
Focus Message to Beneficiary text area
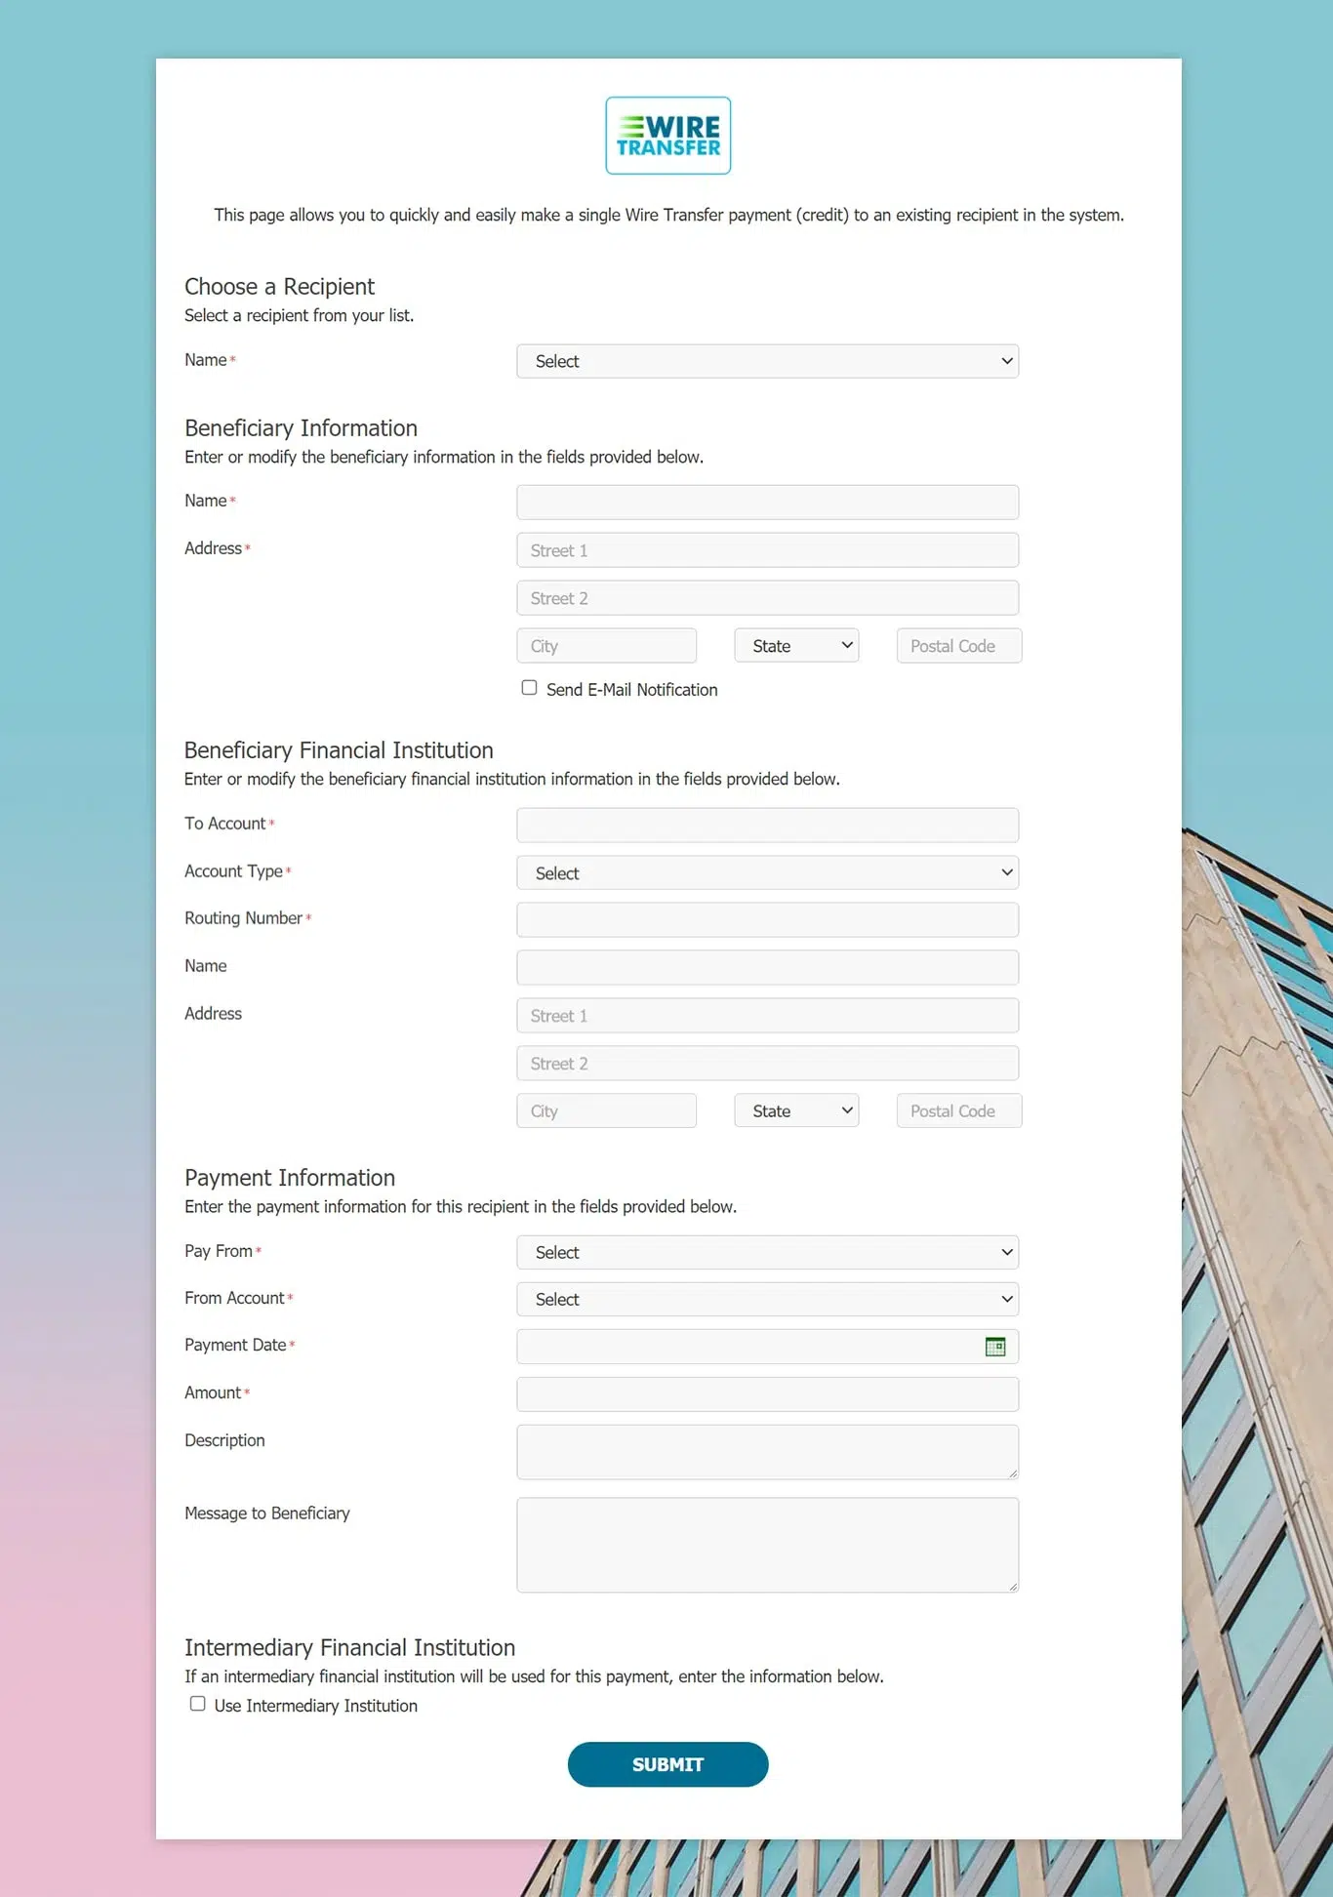click(x=767, y=1545)
